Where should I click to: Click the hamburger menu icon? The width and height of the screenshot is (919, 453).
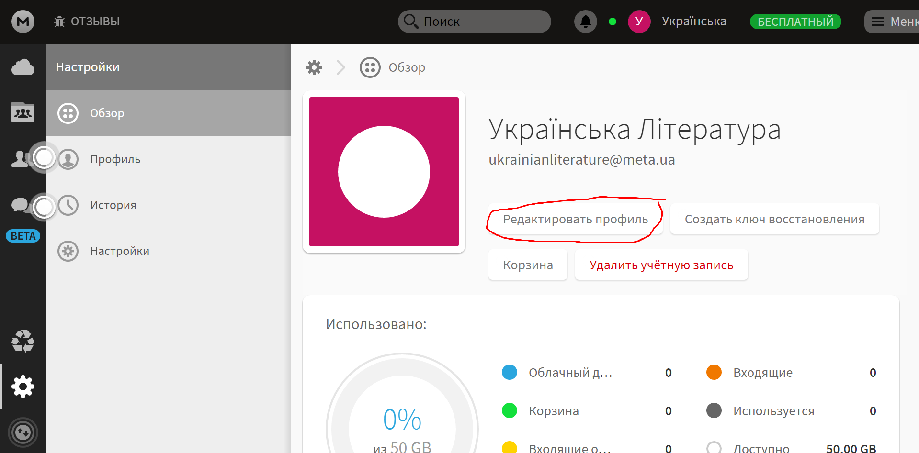tap(877, 22)
